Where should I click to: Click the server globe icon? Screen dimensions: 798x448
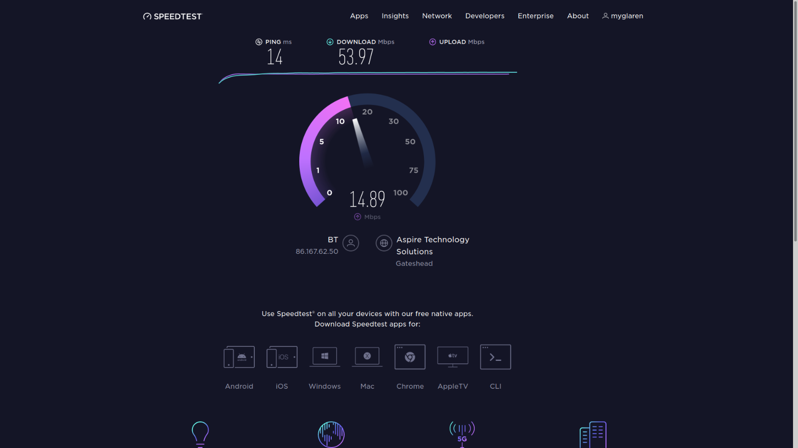pos(384,243)
